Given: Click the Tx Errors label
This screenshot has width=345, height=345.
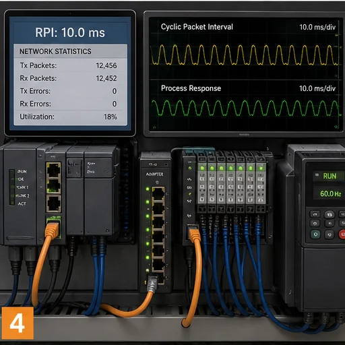Looking at the screenshot, I should click(x=35, y=91).
